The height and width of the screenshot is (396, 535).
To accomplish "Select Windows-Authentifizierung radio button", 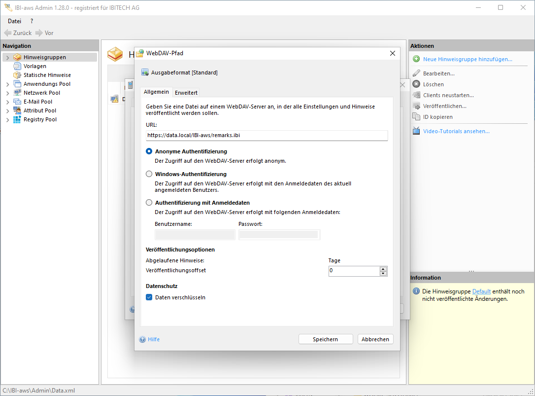I will point(149,174).
